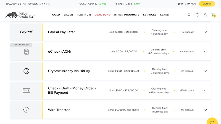Click the wire transfer circular arrows icon
The height and width of the screenshot is (124, 221).
click(26, 110)
